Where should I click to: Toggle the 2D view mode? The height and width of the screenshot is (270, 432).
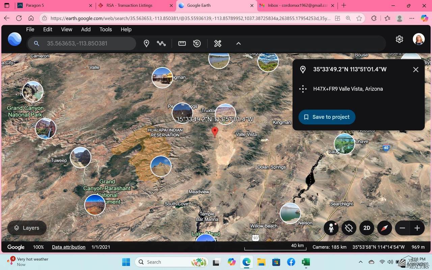pos(367,228)
